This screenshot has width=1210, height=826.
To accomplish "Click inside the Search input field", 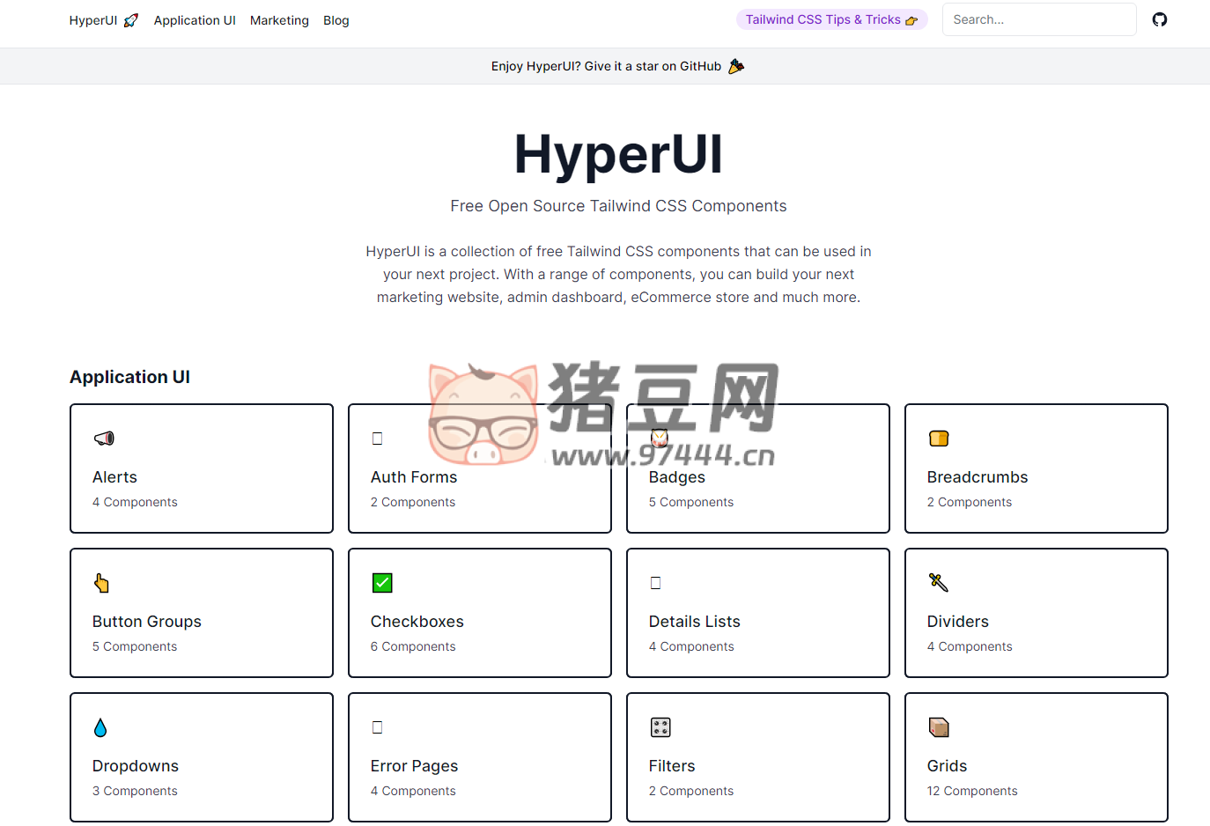I will [1039, 18].
